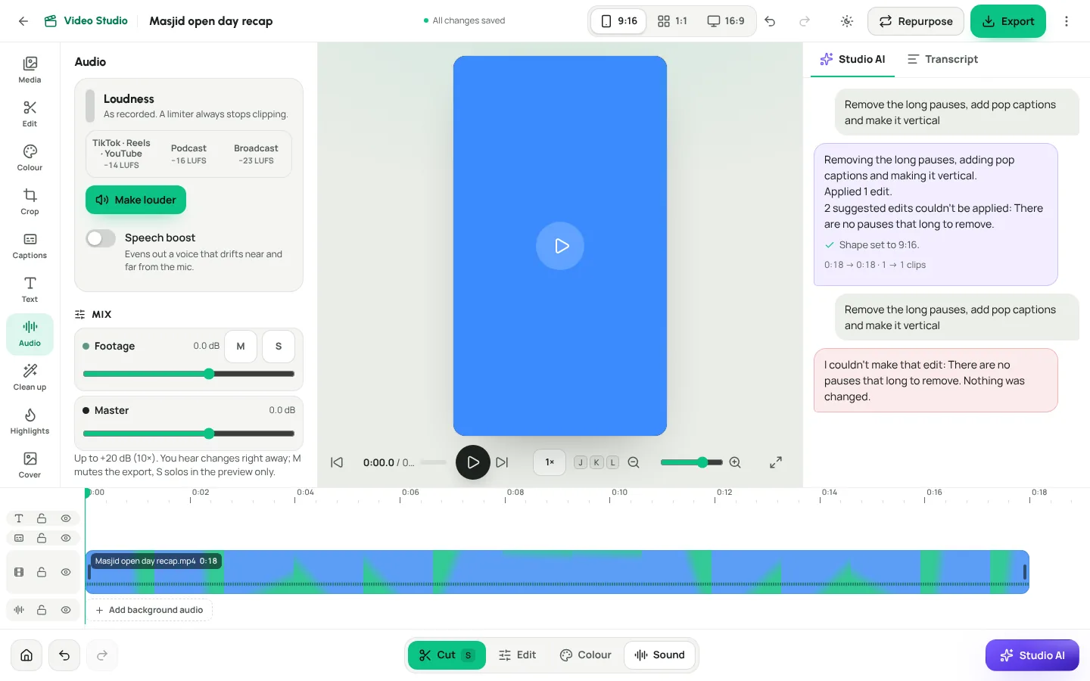The height and width of the screenshot is (681, 1090).
Task: Click the top bar redo arrow
Action: pyautogui.click(x=805, y=21)
